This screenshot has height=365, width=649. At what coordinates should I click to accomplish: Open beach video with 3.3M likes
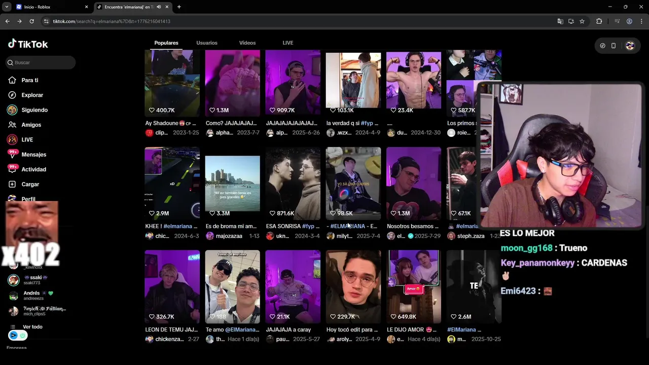[x=232, y=184]
